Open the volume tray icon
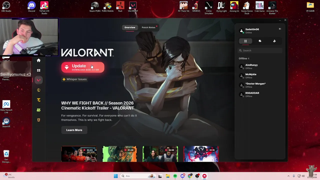This screenshot has height=180, width=320. click(303, 176)
